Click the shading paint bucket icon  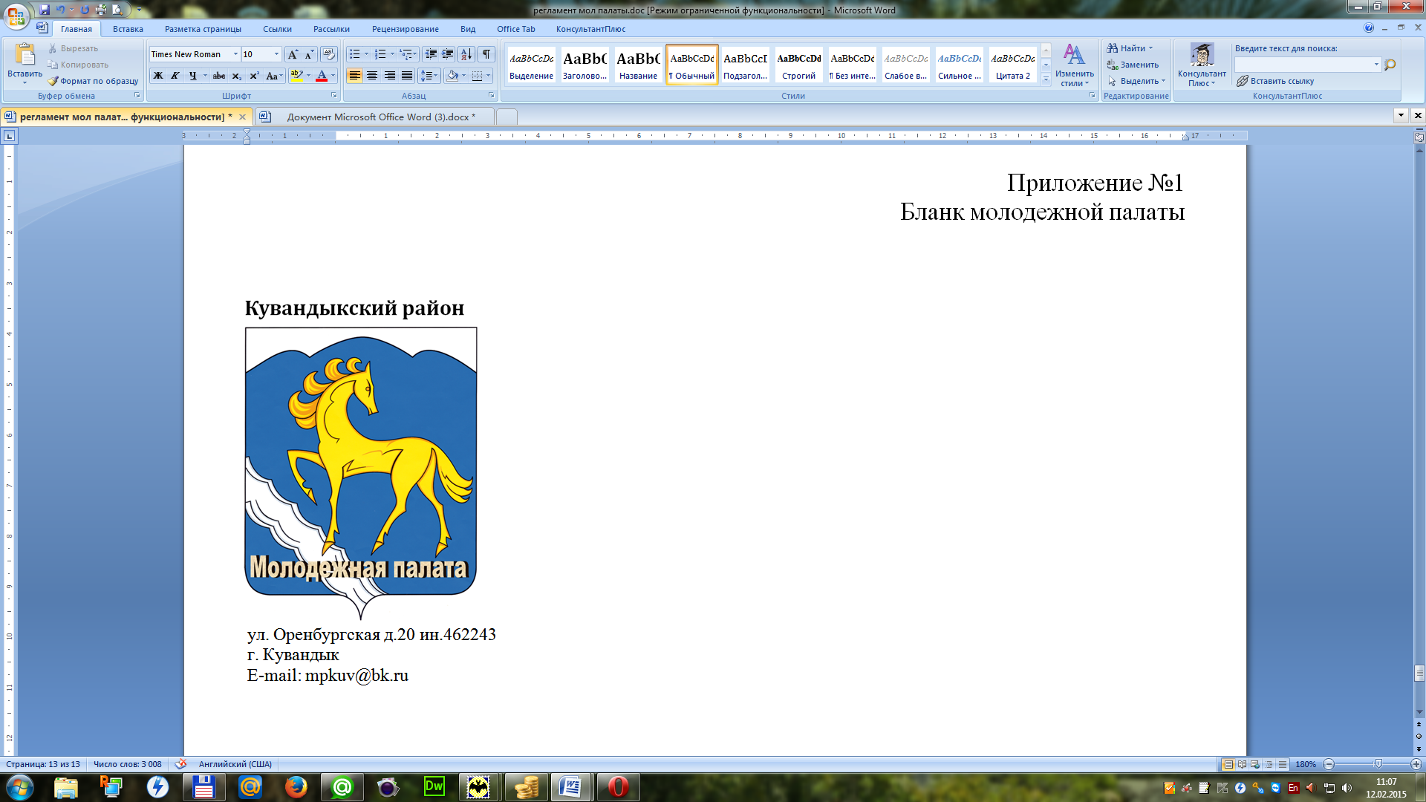(x=452, y=76)
